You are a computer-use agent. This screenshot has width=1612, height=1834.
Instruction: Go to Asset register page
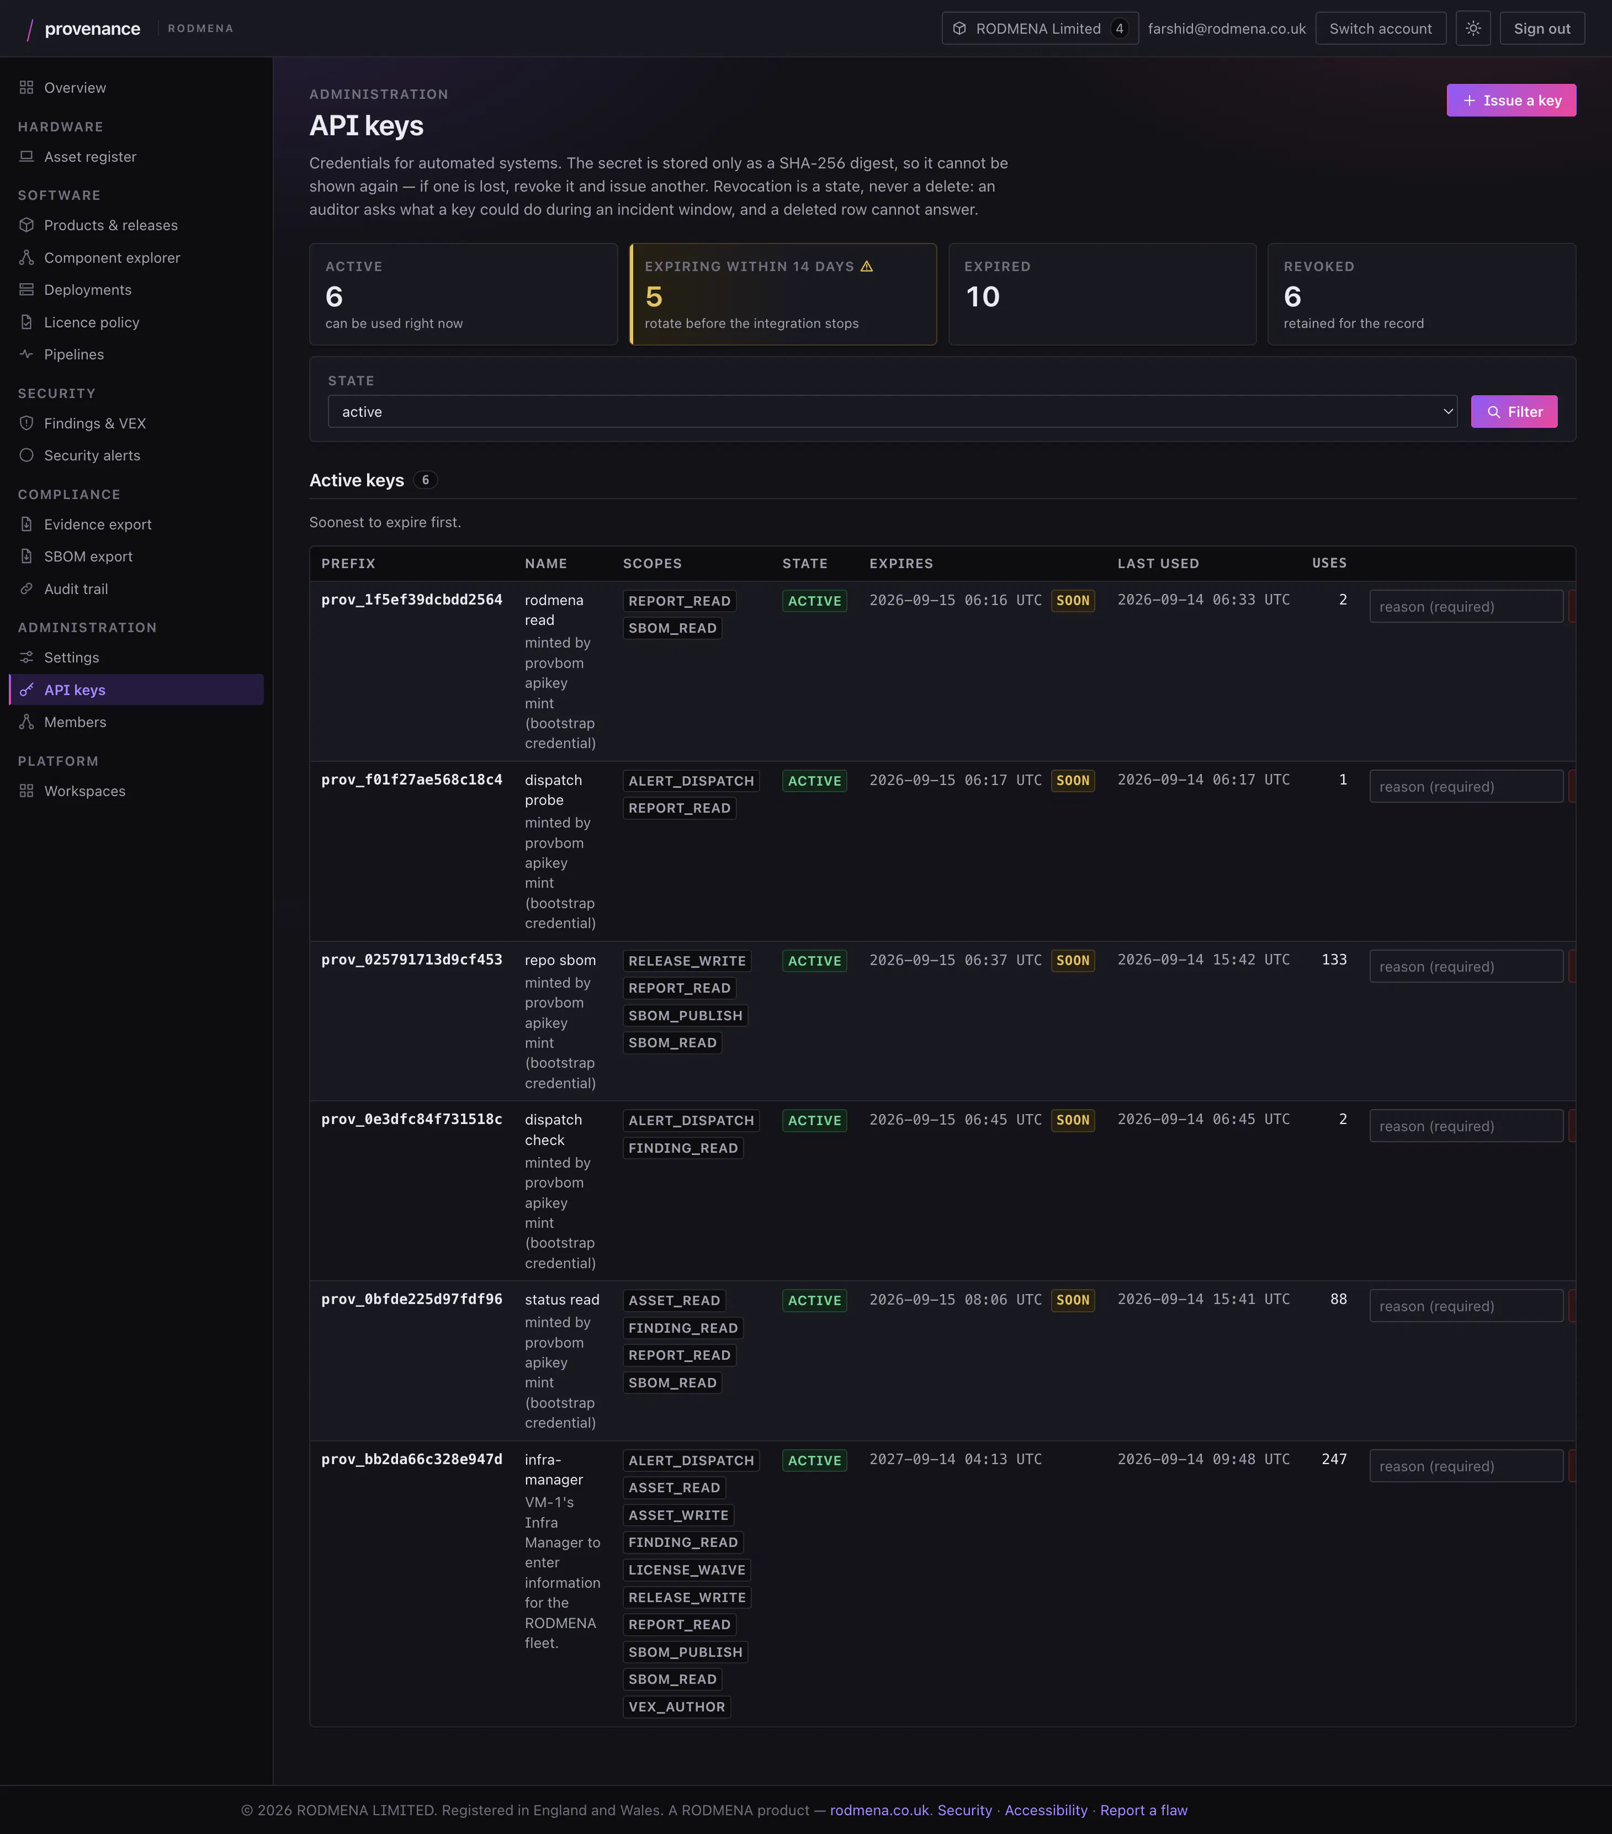[x=136, y=156]
